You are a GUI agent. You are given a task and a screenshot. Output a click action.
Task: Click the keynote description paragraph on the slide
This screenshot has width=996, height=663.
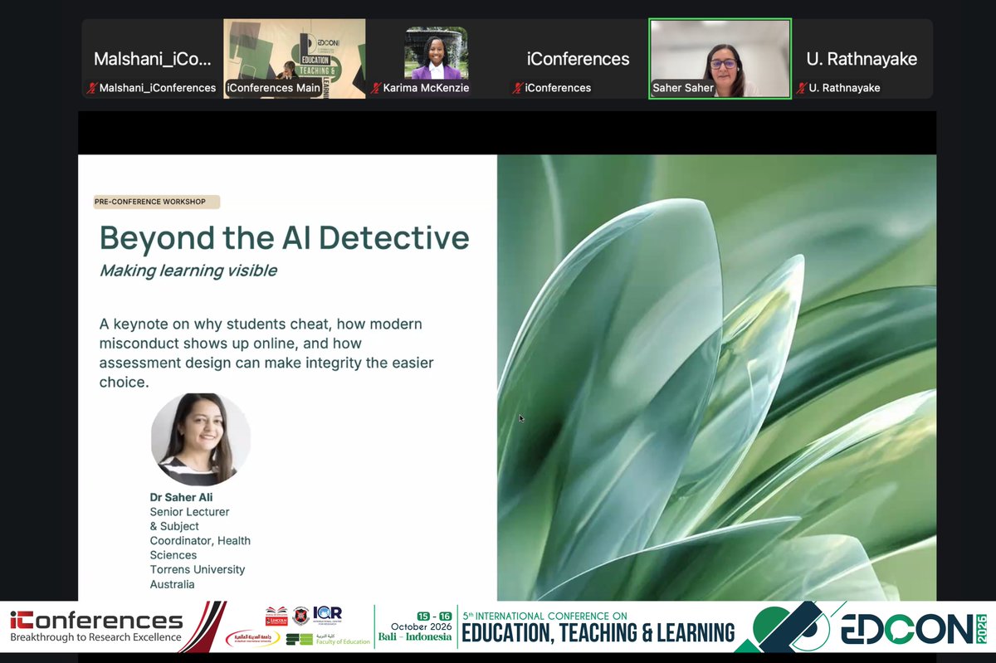point(266,353)
